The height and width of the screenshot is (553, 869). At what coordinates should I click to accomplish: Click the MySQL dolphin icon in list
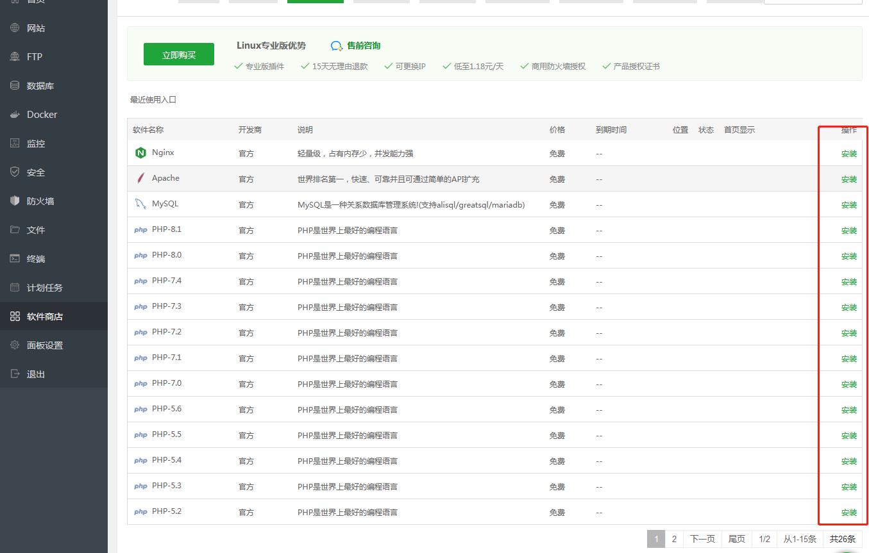140,204
